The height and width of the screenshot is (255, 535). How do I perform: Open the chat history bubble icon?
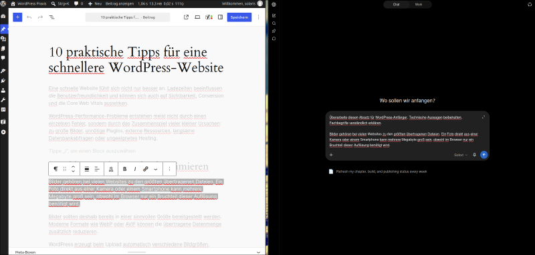[274, 39]
